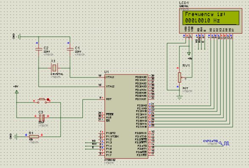Select resistor R1 body
Screen dimensions: 249x168
click(x=34, y=137)
